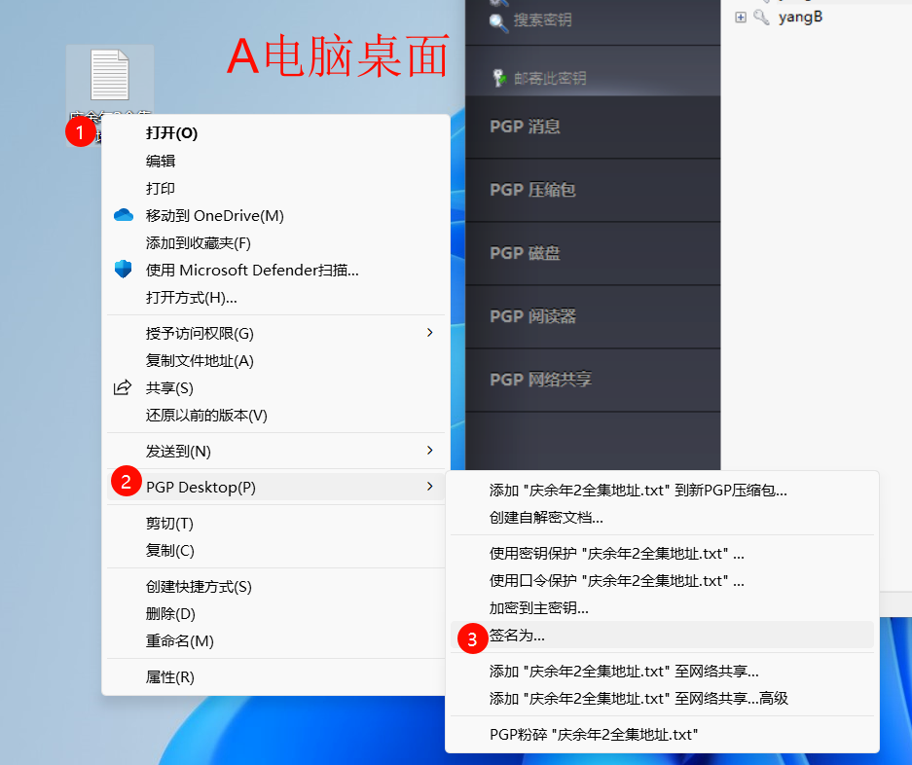The height and width of the screenshot is (765, 912).
Task: Choose PGP粉碎 submenu entry
Action: tap(662, 734)
